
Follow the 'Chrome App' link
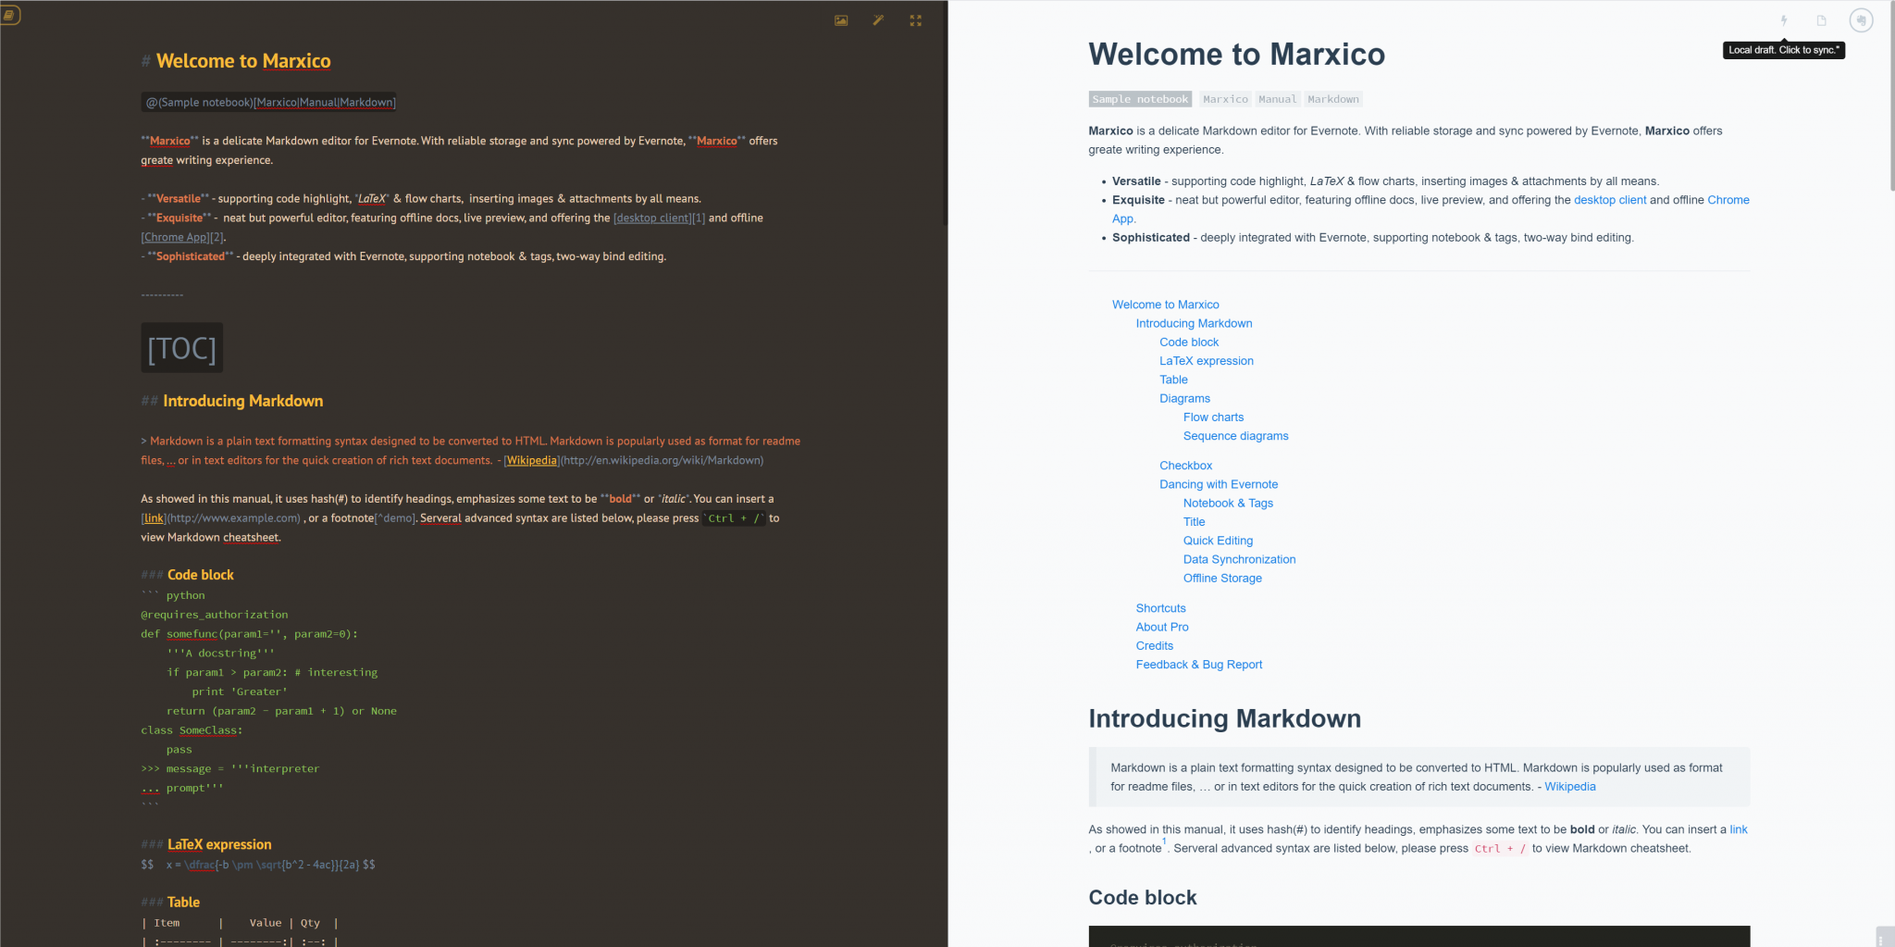point(1728,199)
